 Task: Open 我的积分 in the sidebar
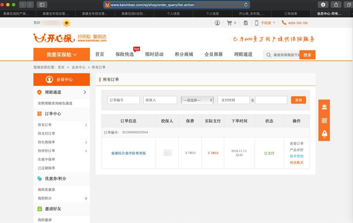[45, 198]
